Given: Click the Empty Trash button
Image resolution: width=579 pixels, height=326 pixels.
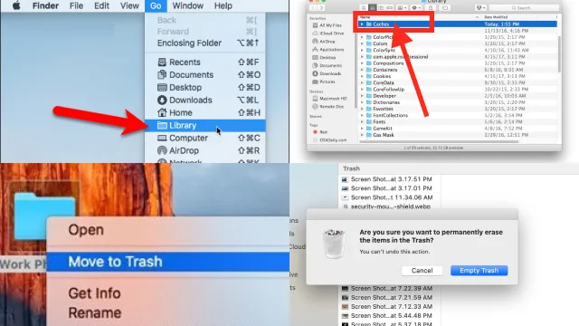Looking at the screenshot, I should click(479, 271).
